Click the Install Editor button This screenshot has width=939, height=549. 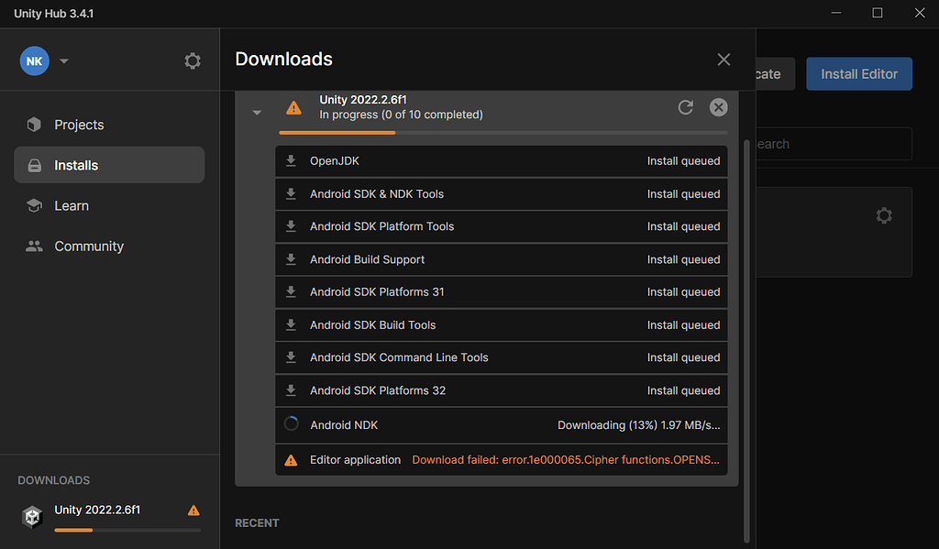[x=858, y=74]
